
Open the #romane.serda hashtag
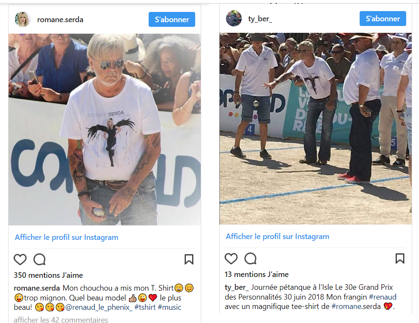[x=356, y=306]
